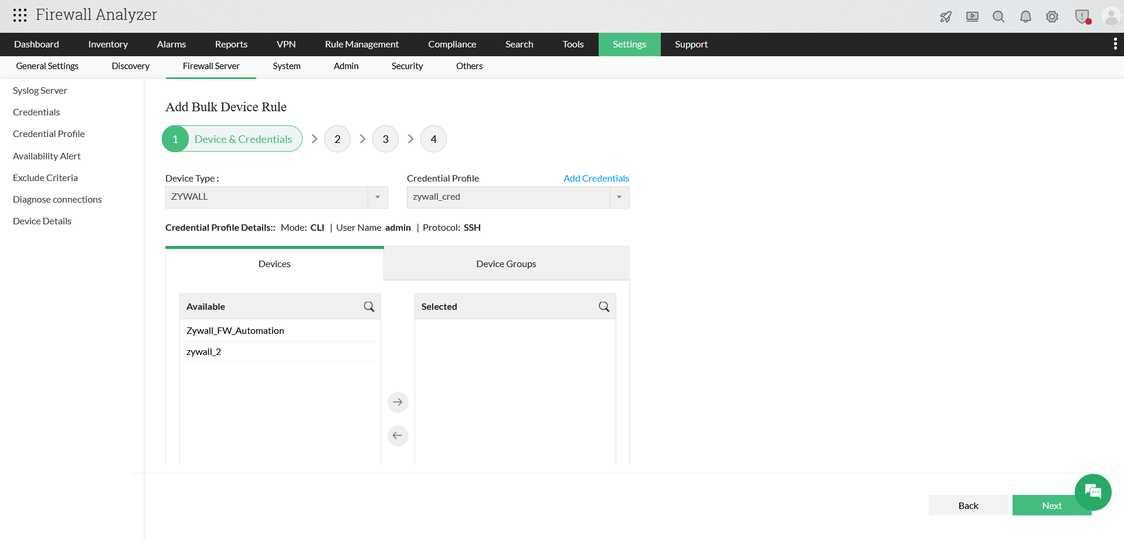Switch to General Settings subtab
This screenshot has height=540, width=1124.
(x=47, y=66)
